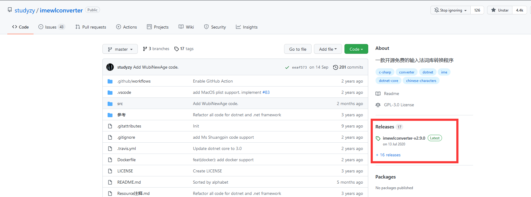Open the src folder
Viewport: 531px width, 197px height.
(x=120, y=104)
